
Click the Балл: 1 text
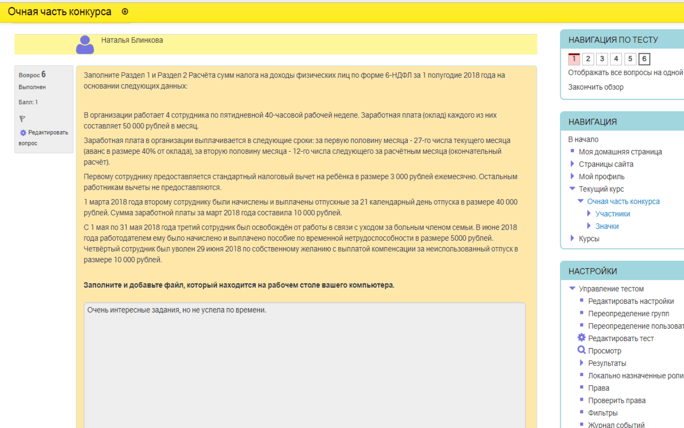click(x=28, y=102)
